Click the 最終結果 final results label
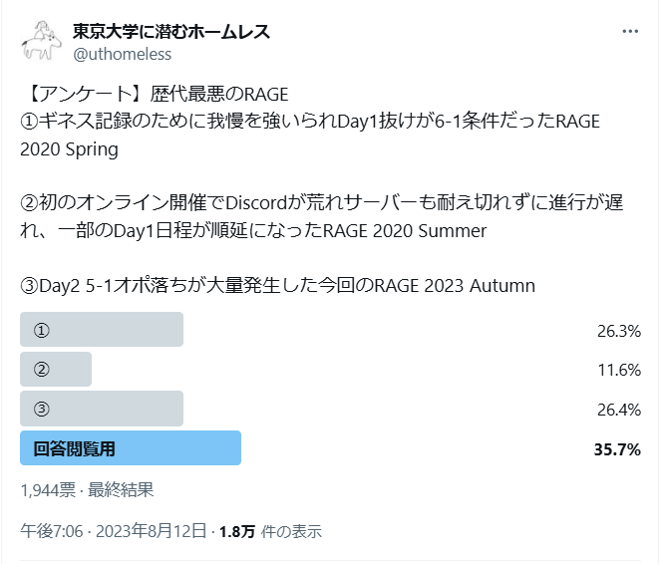 coord(121,490)
